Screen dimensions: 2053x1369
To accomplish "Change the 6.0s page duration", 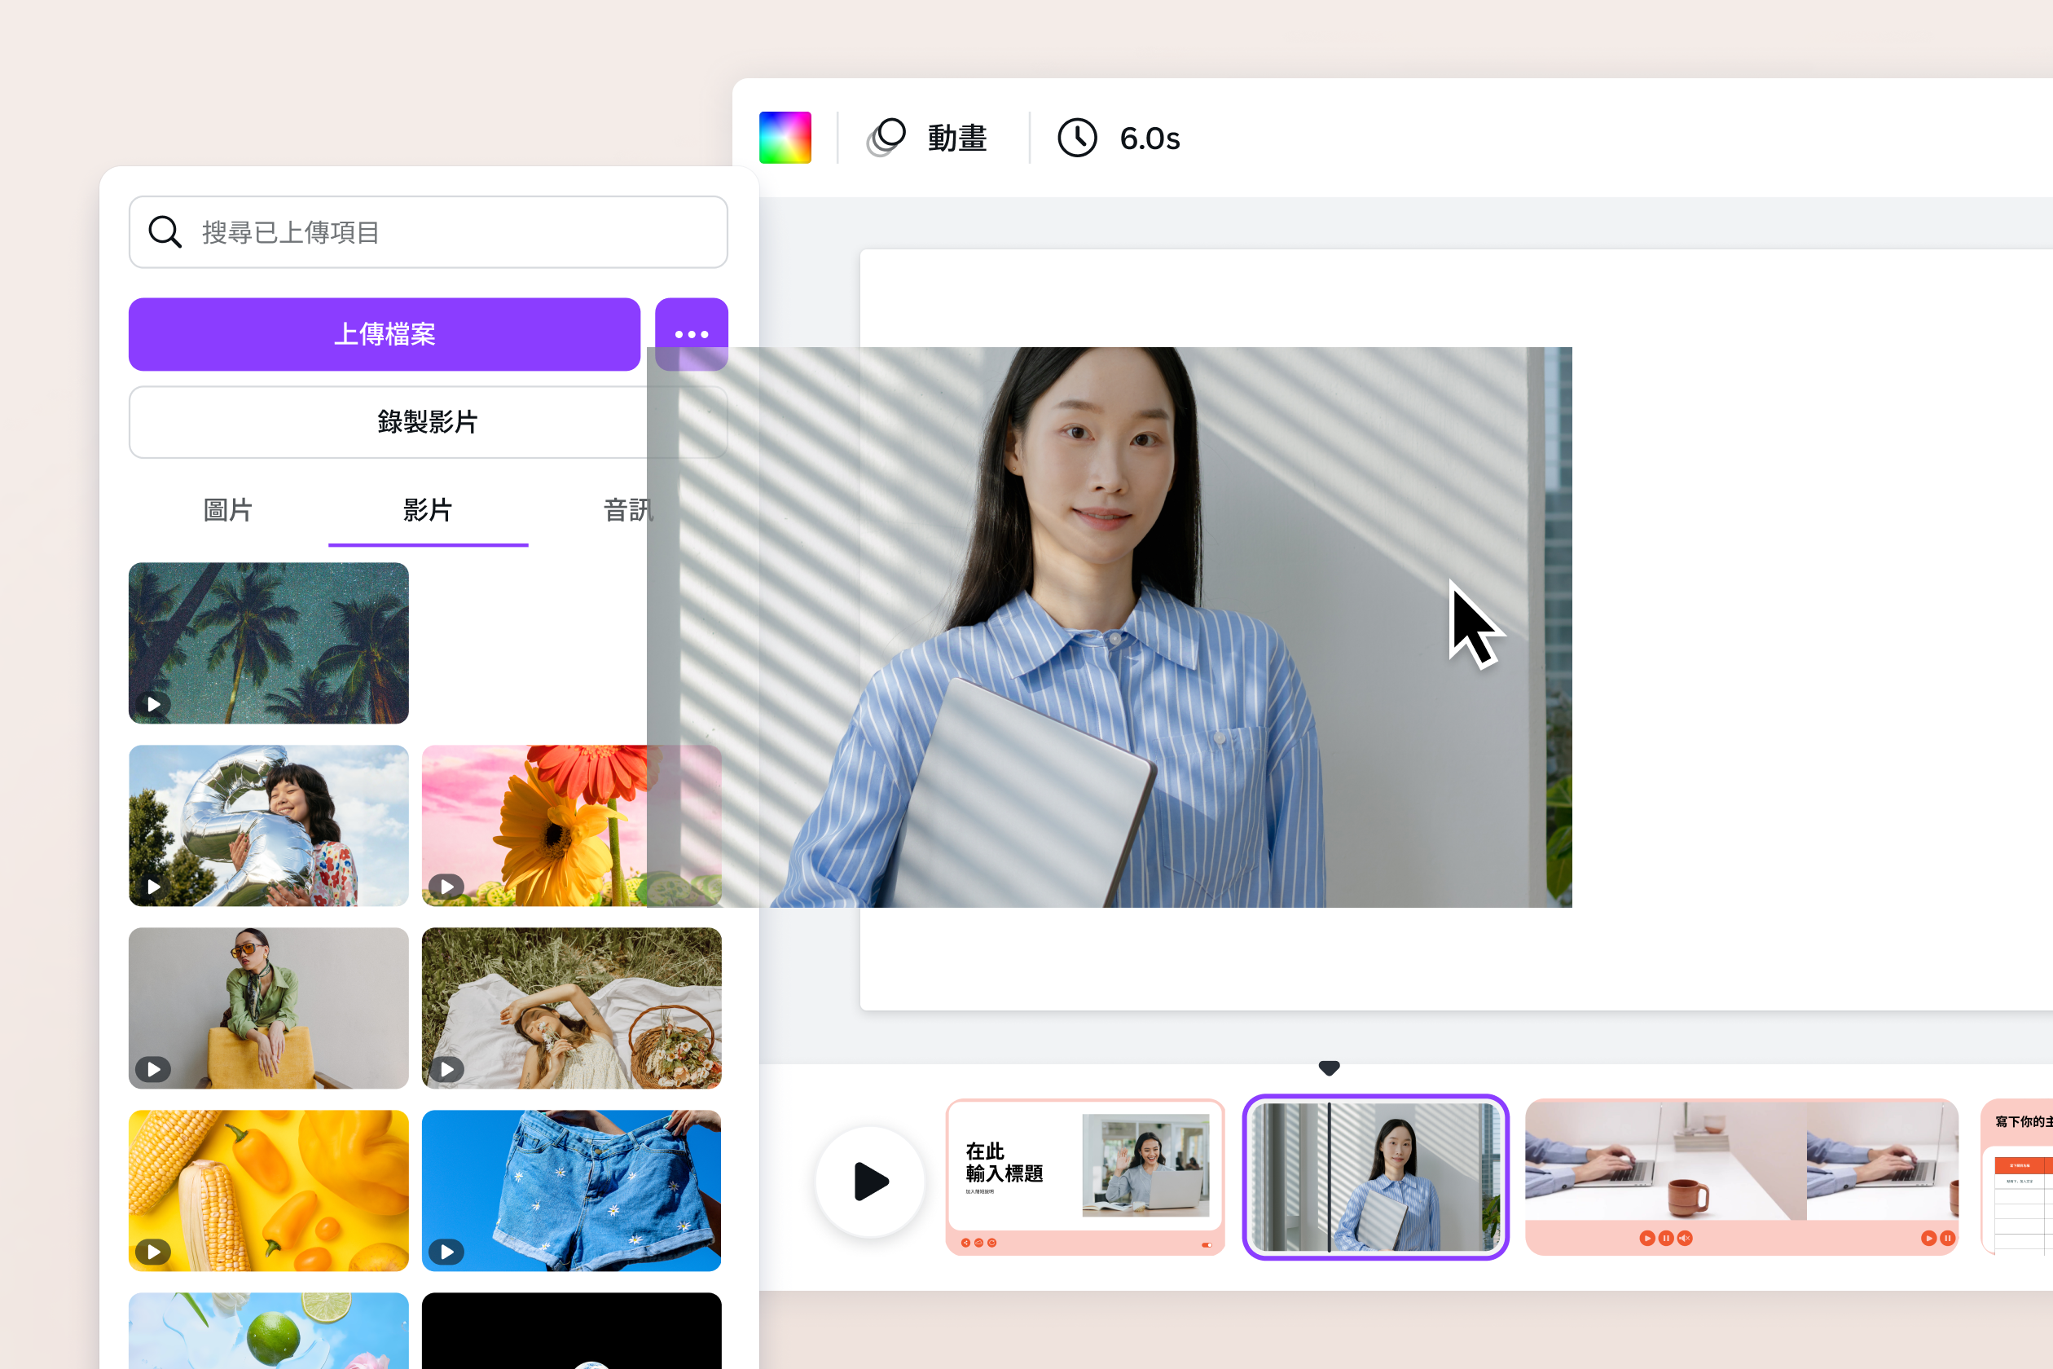I will pos(1150,138).
